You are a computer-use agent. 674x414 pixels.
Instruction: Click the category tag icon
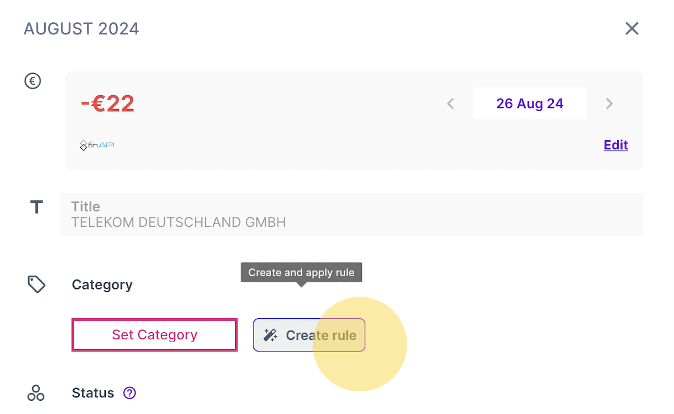point(37,284)
